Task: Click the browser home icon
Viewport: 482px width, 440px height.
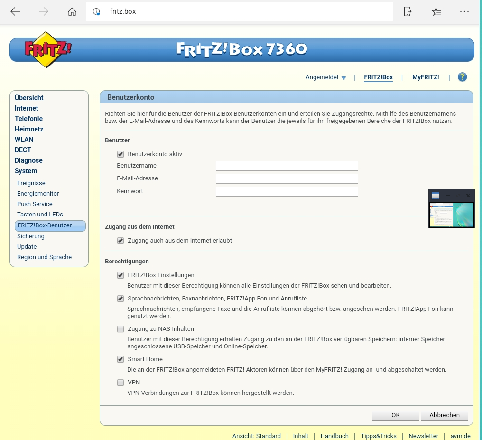Action: click(72, 12)
